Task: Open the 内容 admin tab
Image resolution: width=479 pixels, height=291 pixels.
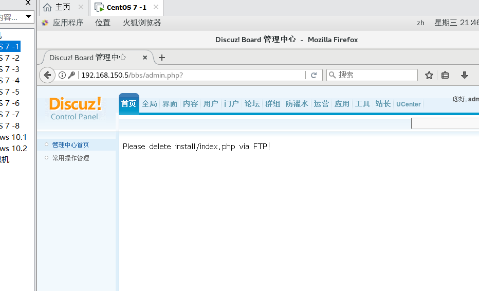Action: click(190, 104)
